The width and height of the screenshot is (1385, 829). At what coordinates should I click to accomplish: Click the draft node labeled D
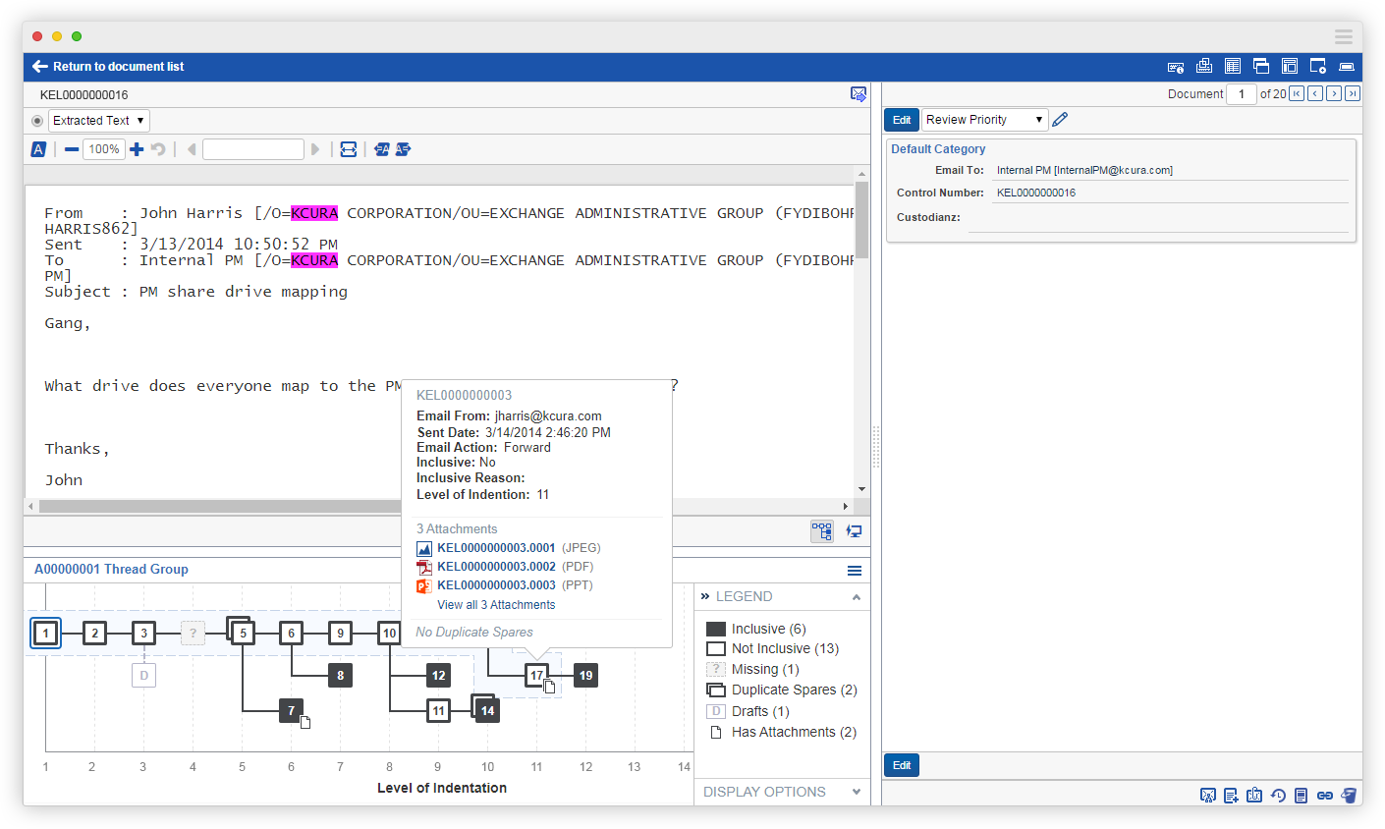[x=143, y=676]
